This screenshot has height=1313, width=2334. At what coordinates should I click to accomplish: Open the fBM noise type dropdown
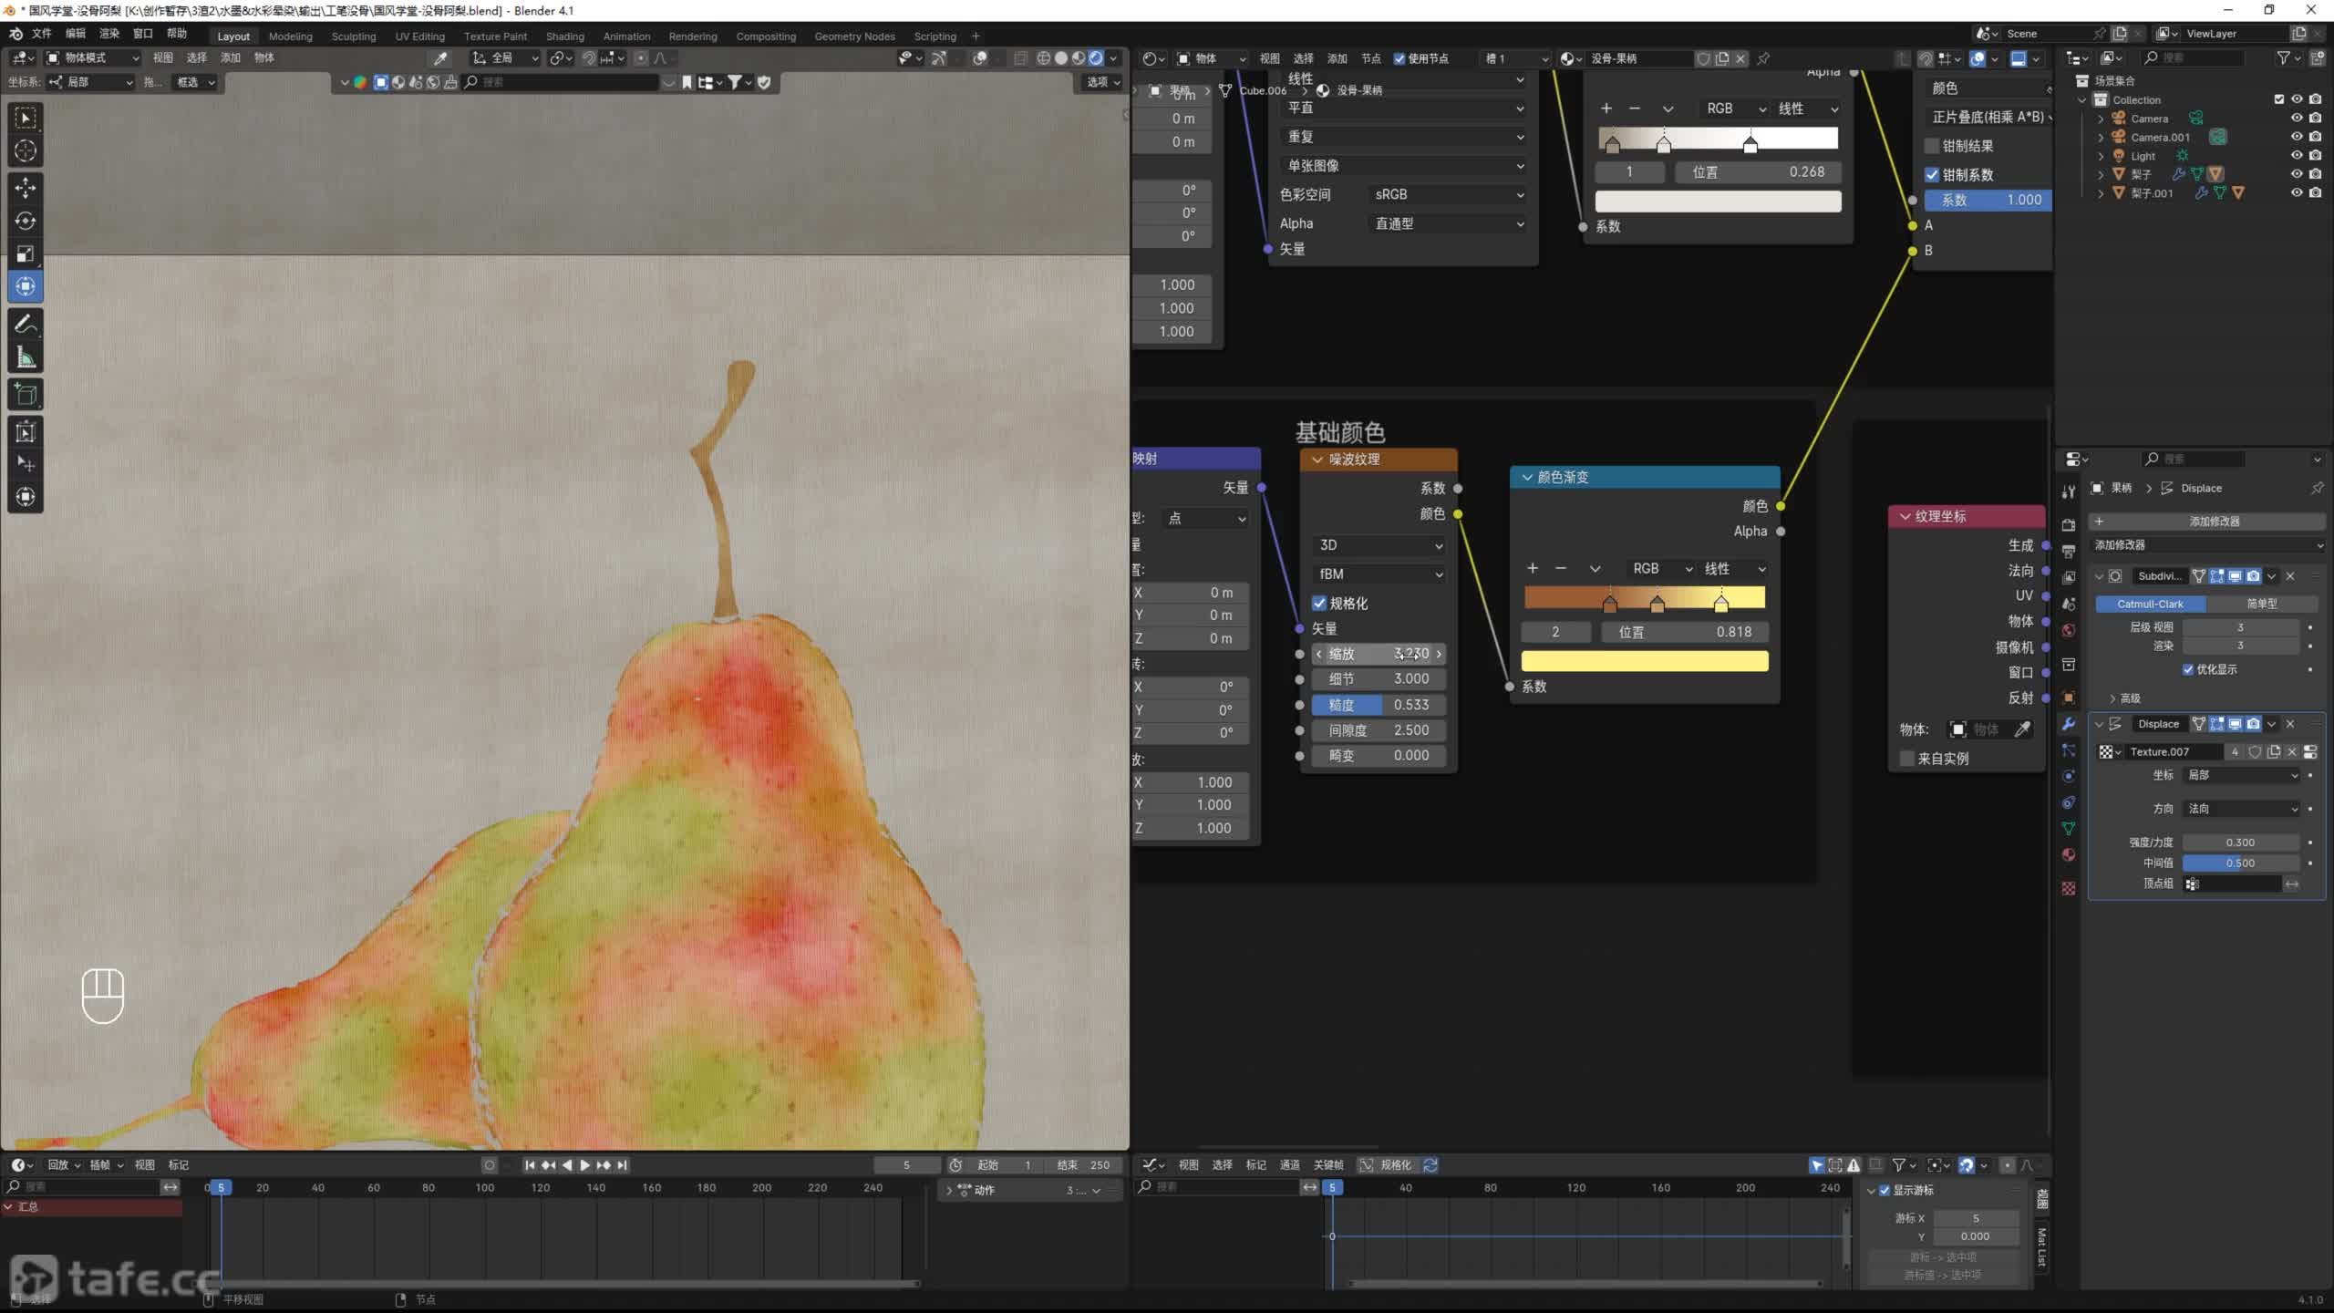(x=1379, y=574)
